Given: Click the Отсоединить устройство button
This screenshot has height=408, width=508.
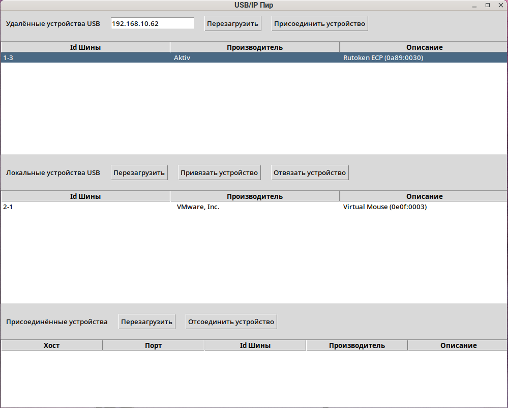Looking at the screenshot, I should 231,322.
